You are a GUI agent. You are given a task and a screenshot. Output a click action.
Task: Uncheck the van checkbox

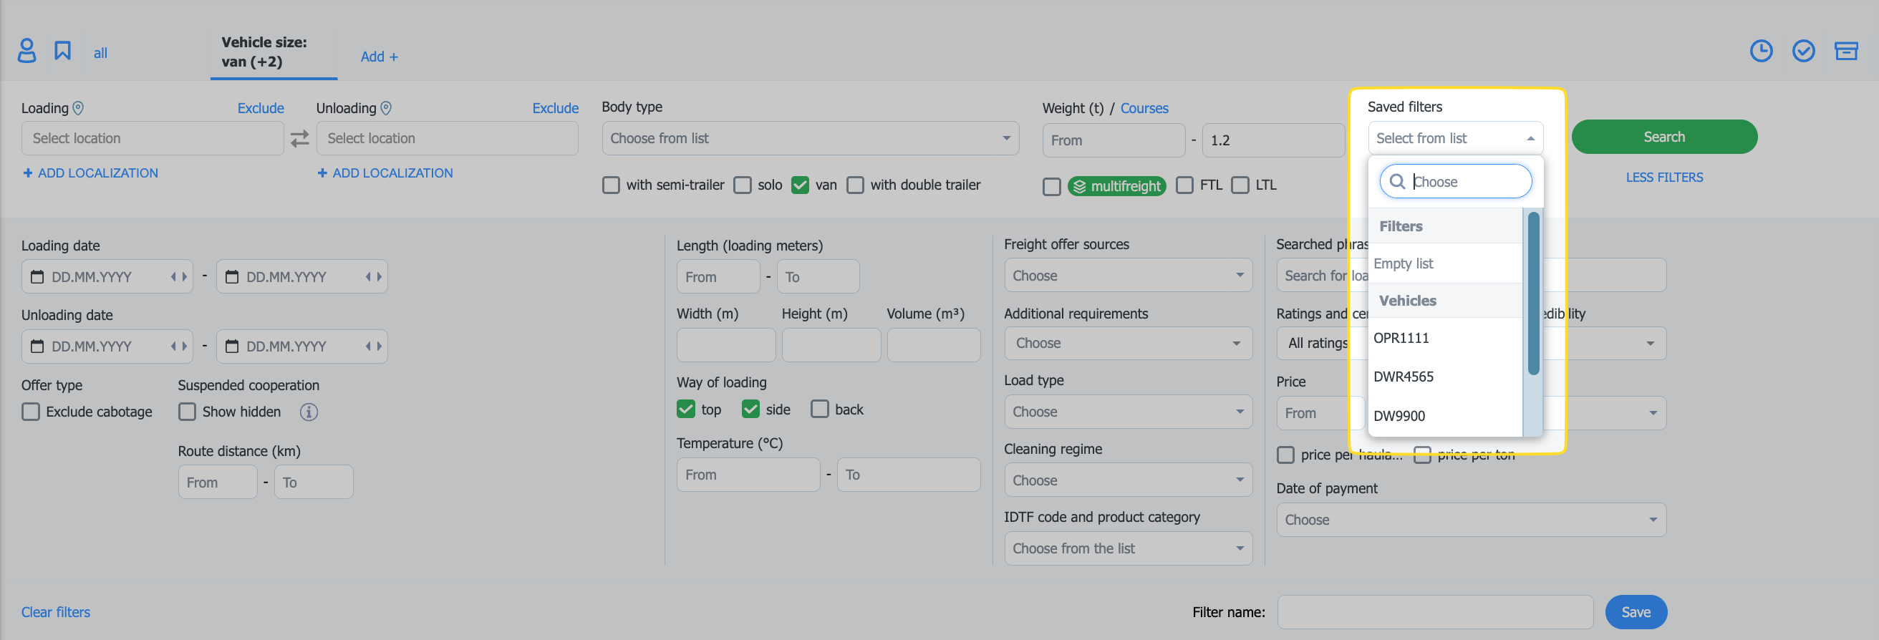(800, 185)
